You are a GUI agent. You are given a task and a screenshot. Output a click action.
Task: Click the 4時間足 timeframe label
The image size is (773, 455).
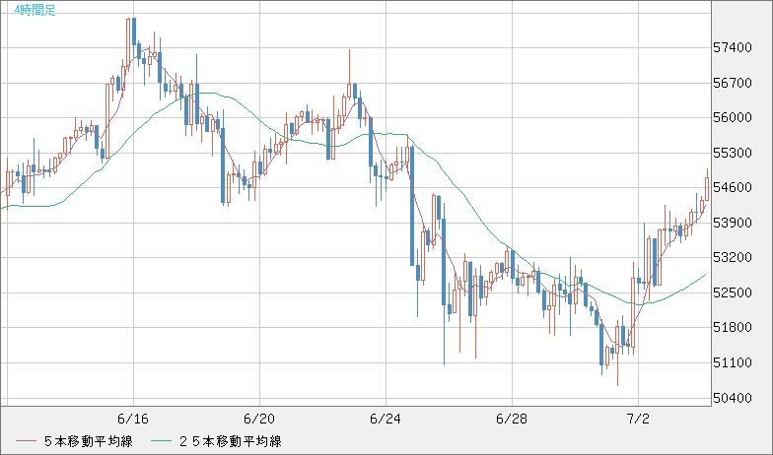point(35,10)
